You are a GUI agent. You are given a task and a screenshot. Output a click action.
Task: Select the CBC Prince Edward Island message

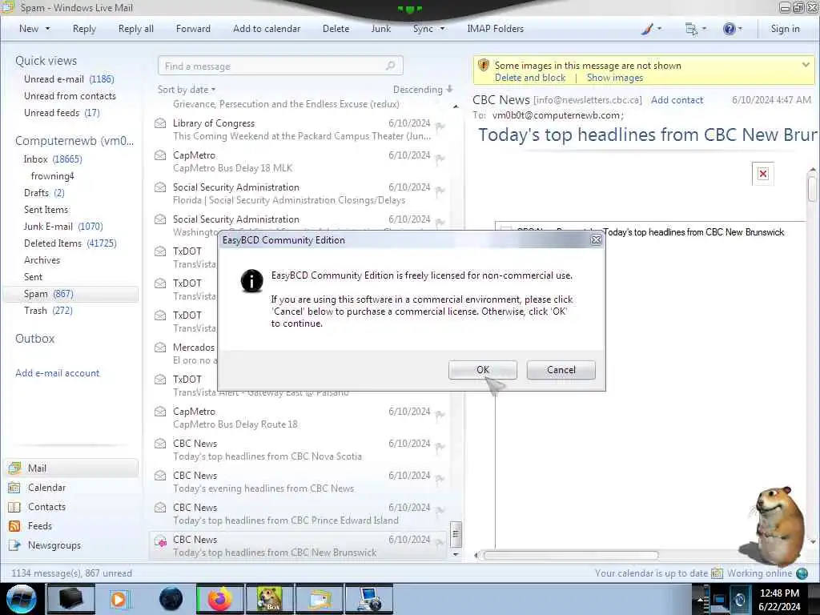(299, 513)
